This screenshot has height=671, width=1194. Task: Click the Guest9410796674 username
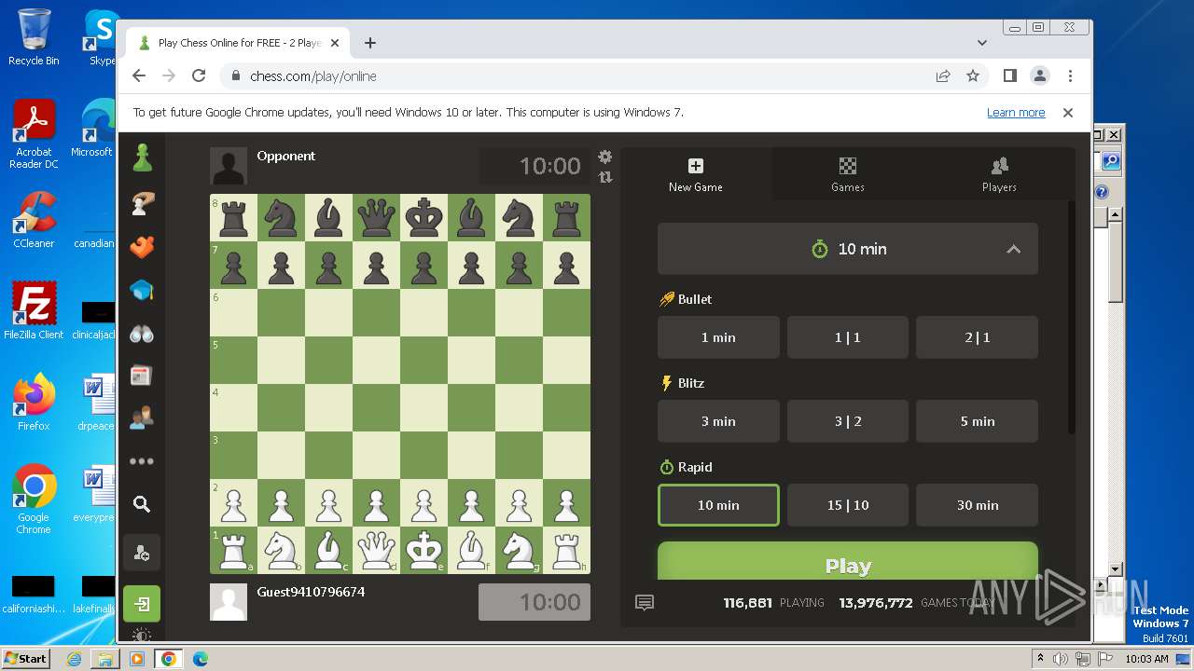(311, 592)
